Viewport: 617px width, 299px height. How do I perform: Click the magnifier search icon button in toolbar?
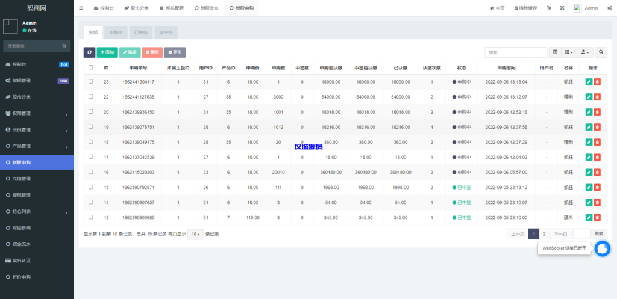[601, 52]
